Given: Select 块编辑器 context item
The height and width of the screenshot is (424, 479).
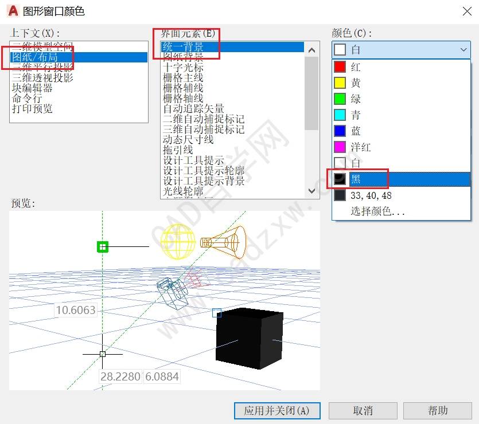Looking at the screenshot, I should coord(32,88).
